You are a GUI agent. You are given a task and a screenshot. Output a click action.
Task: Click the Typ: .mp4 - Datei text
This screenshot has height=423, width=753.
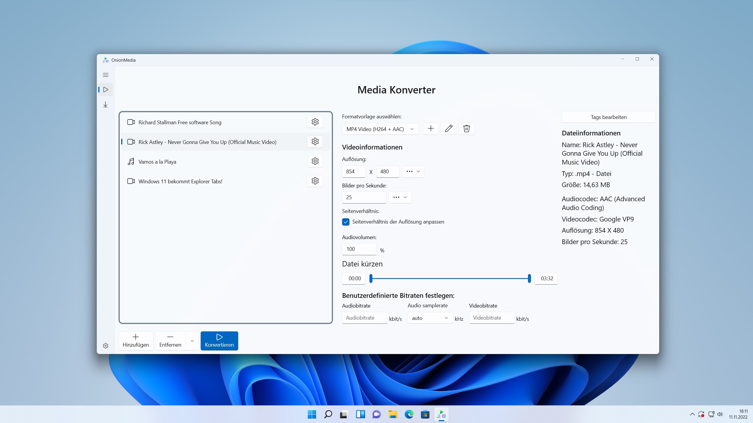pos(587,174)
